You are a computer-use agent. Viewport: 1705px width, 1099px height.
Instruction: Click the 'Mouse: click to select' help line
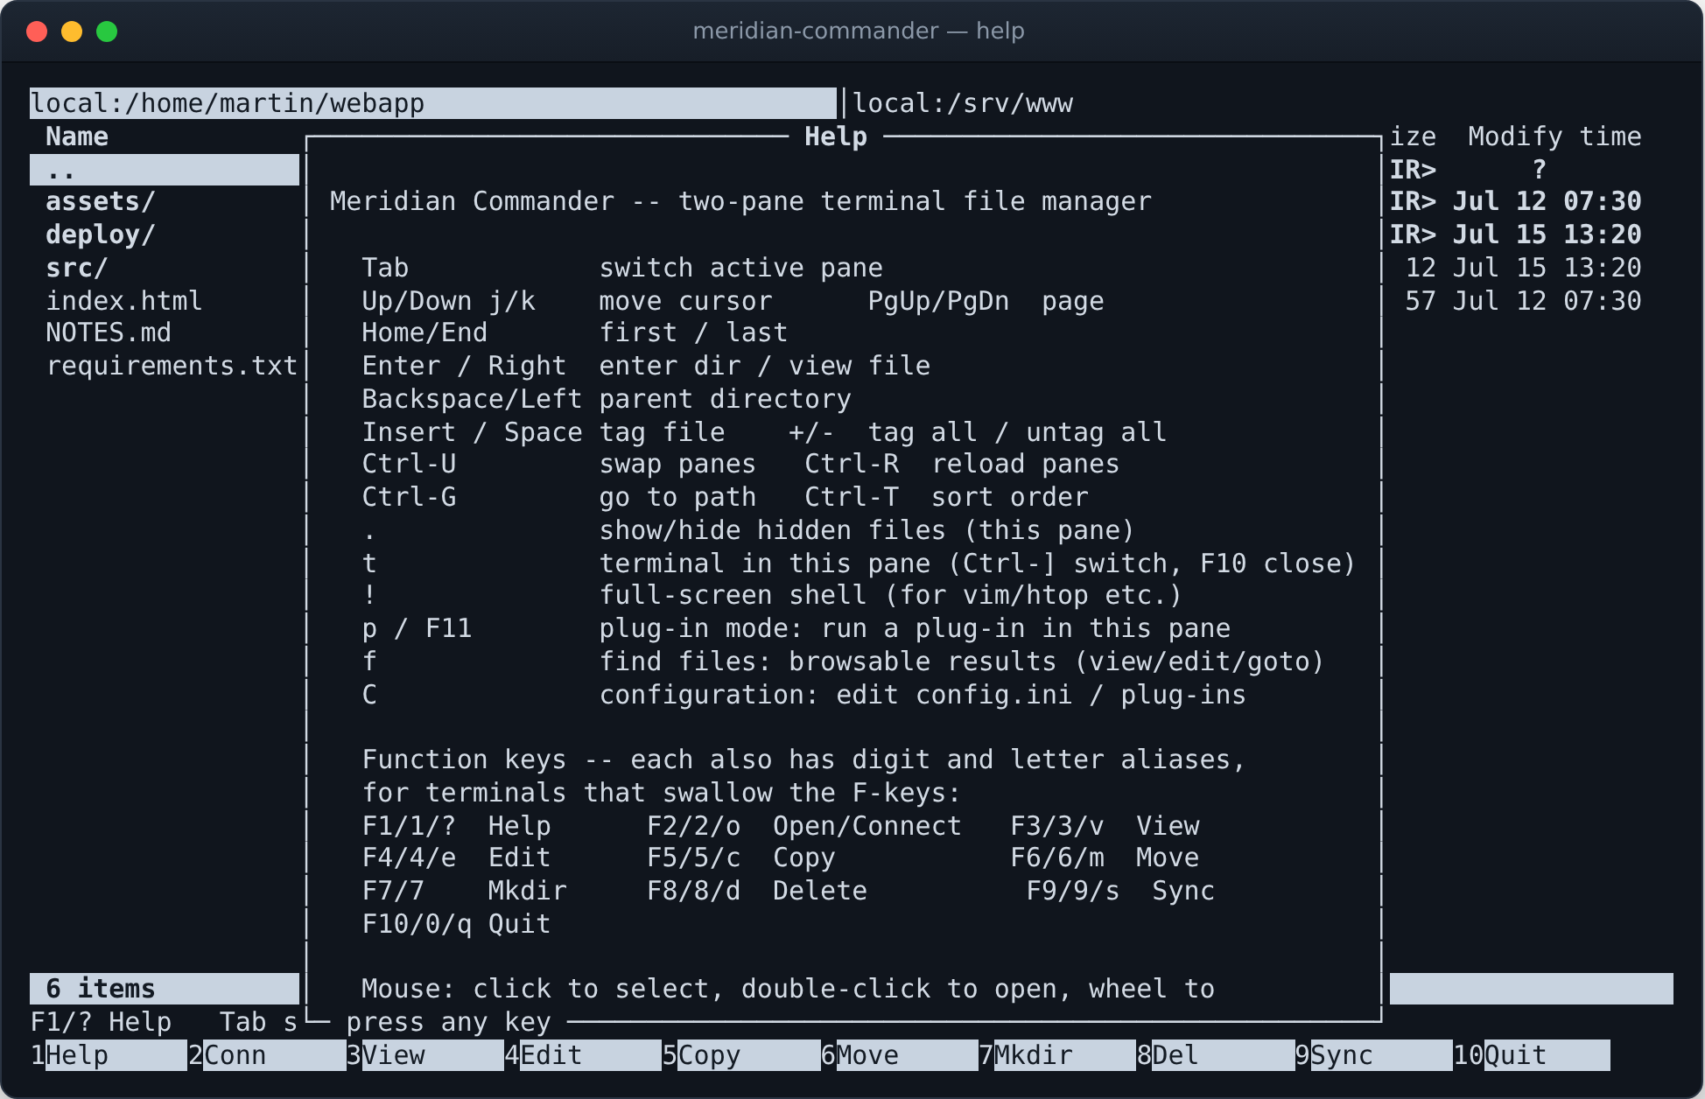(x=788, y=989)
